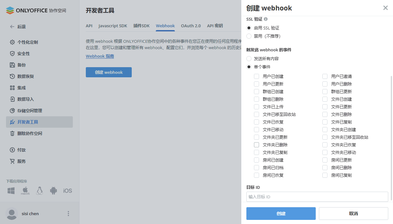Check the 用户已创建 checkbox
This screenshot has width=393, height=224.
[257, 76]
